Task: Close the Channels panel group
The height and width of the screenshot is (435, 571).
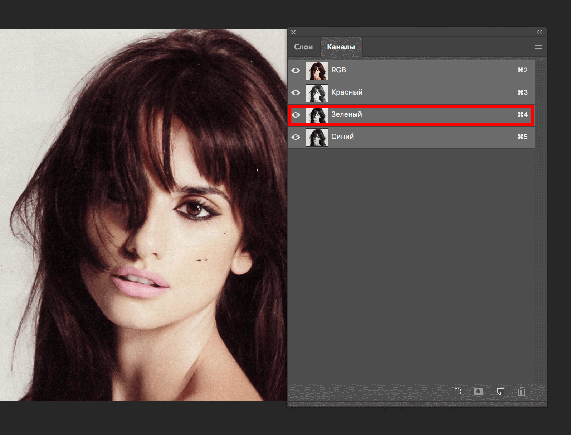Action: (293, 32)
